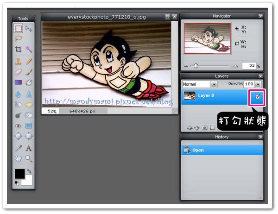Select the Smudge finger tool
The image size is (278, 214).
pos(19,105)
